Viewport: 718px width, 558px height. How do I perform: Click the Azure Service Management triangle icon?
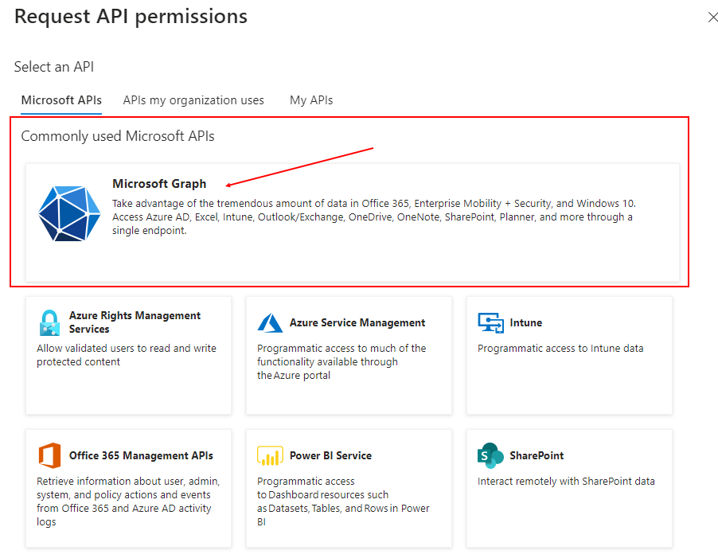click(270, 322)
